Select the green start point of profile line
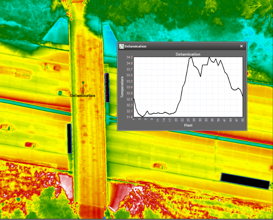 coord(83,83)
